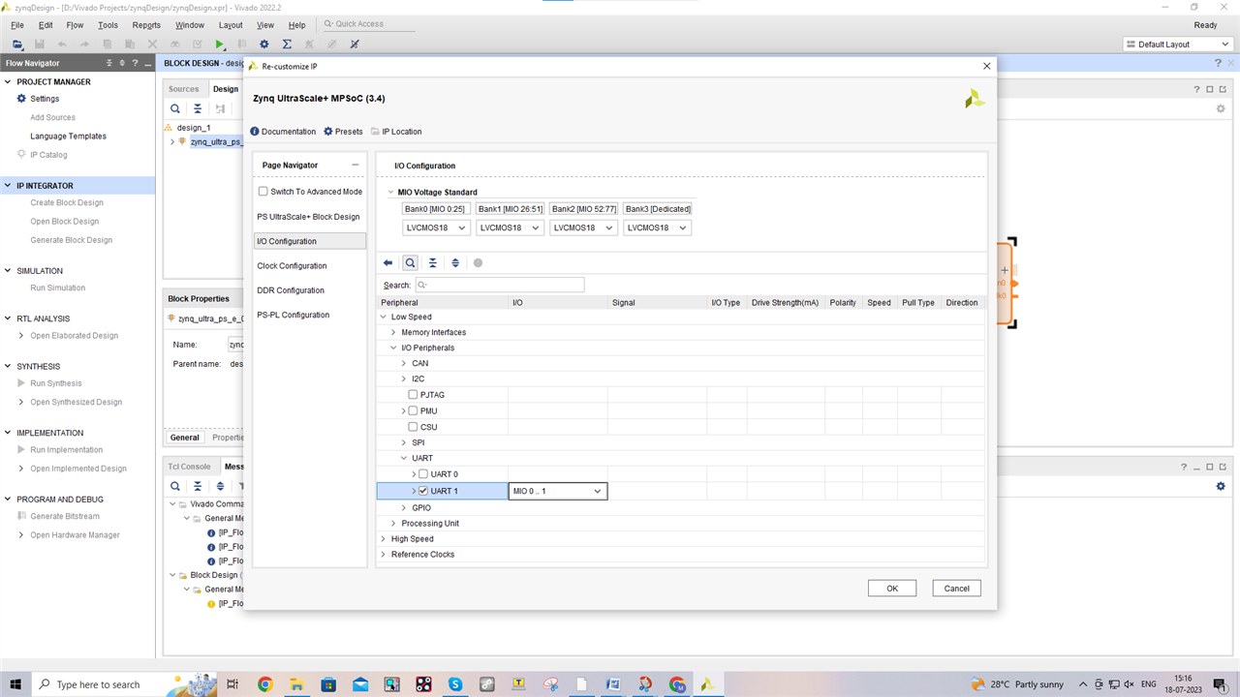Click the Open Project toolbar icon

(x=17, y=45)
